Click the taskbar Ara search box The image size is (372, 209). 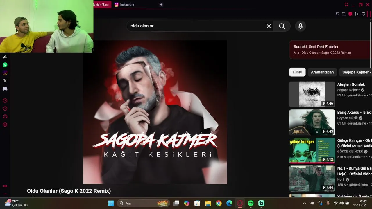tap(144, 203)
